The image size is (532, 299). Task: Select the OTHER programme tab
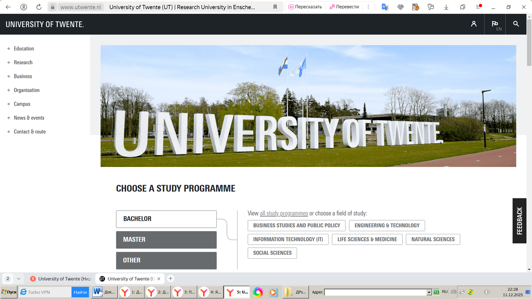[x=166, y=260]
